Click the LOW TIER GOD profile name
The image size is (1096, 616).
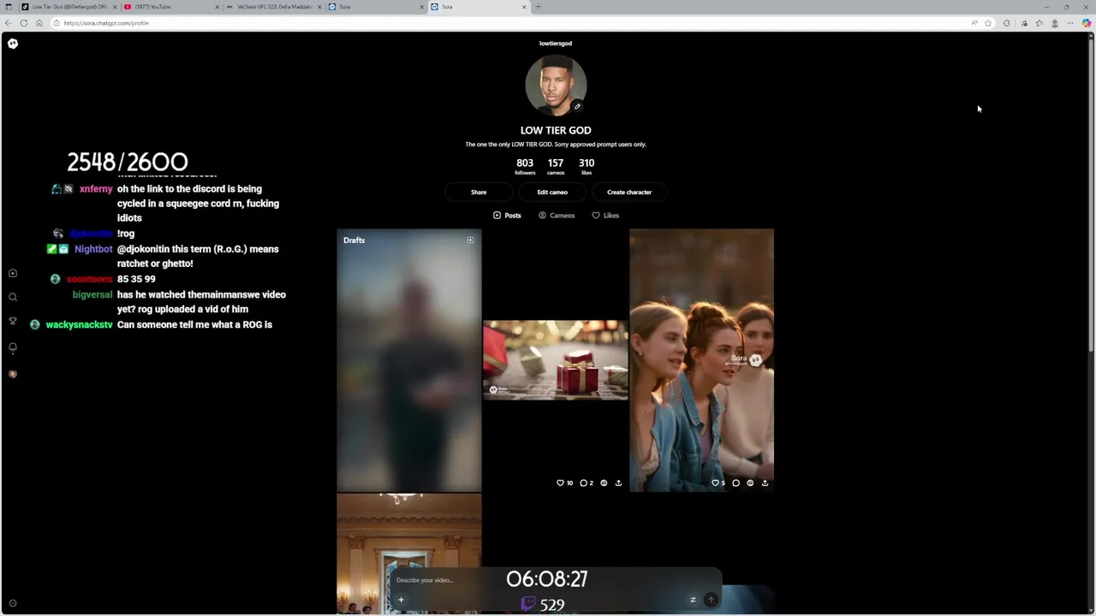click(x=556, y=131)
